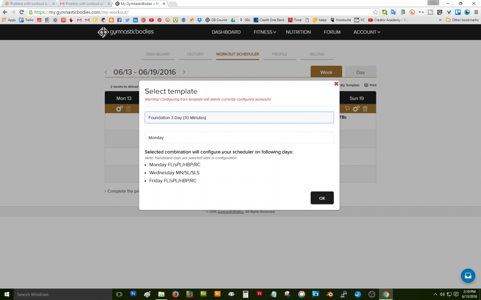Open the gear settings for Mon 13
Screen dimensions: 481x300
coord(119,108)
